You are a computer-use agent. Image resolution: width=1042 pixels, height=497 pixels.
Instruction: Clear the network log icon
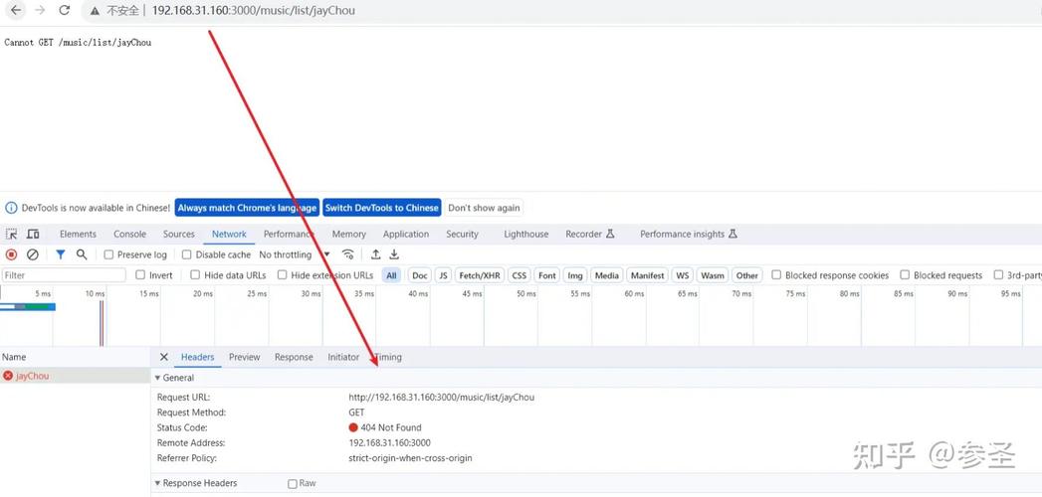coord(33,254)
